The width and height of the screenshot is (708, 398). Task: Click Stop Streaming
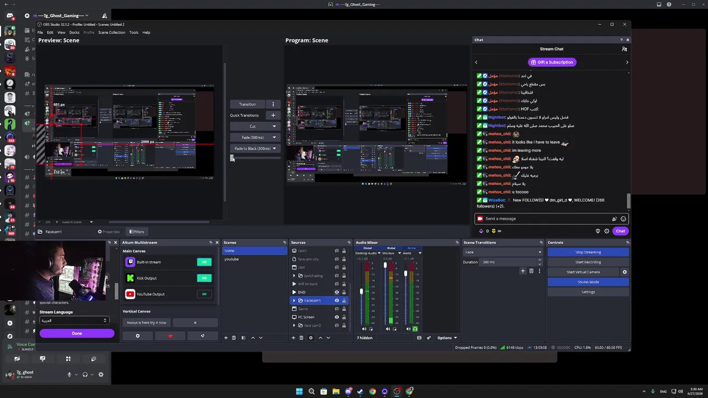coord(588,252)
